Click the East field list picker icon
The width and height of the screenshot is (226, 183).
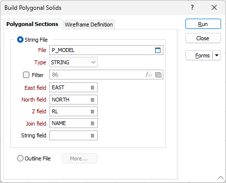point(92,88)
